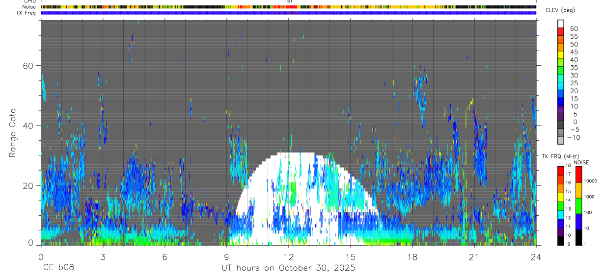Click the "ELEV (deg)" legend title
This screenshot has width=603, height=278.
pos(560,10)
